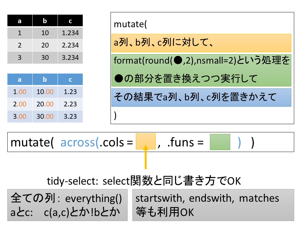The width and height of the screenshot is (304, 228).
Task: Click the cell showing 2.00 in lower table
Action: coord(20,104)
